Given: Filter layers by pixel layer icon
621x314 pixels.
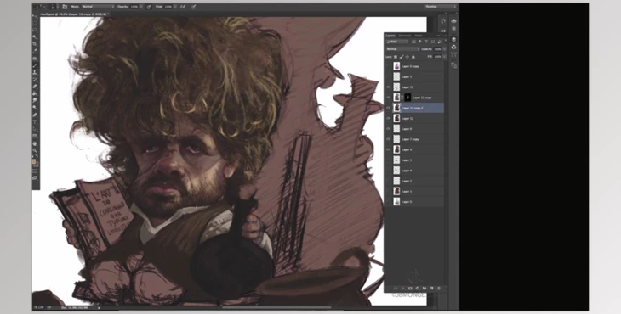Looking at the screenshot, I should point(413,42).
